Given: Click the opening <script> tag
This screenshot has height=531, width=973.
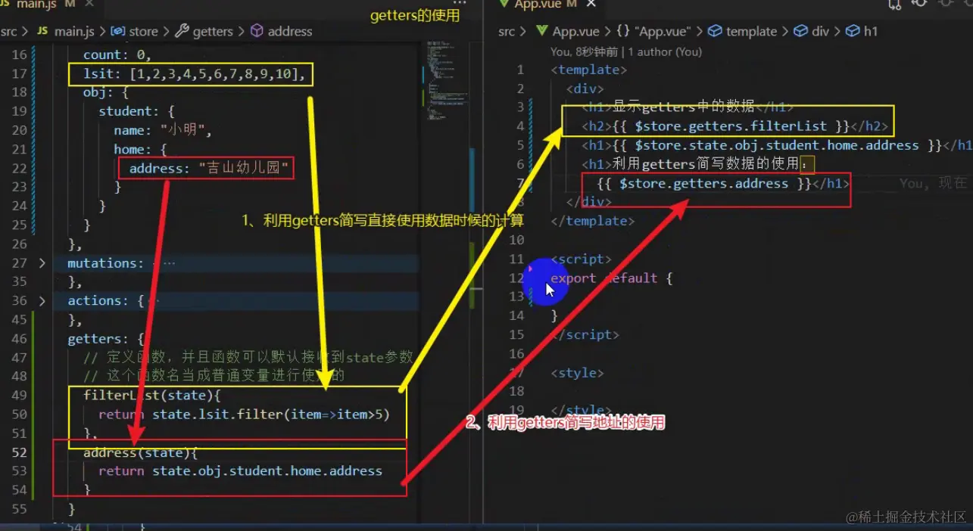Looking at the screenshot, I should coord(582,259).
